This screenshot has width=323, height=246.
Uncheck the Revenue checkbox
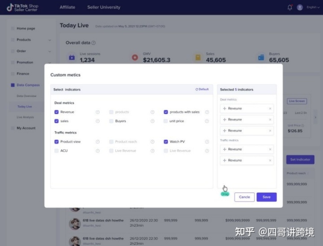[x=56, y=112]
